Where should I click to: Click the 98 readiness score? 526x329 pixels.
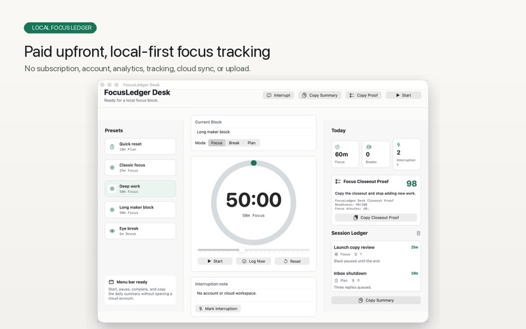coord(412,184)
